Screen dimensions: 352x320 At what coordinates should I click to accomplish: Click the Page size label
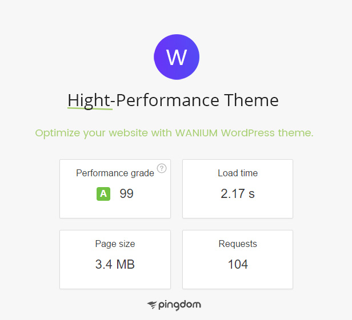point(115,244)
